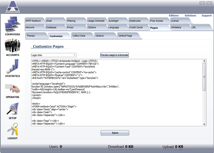Click the Antamedia logo
Screen dimensions: 214x153
pyautogui.click(x=13, y=7)
